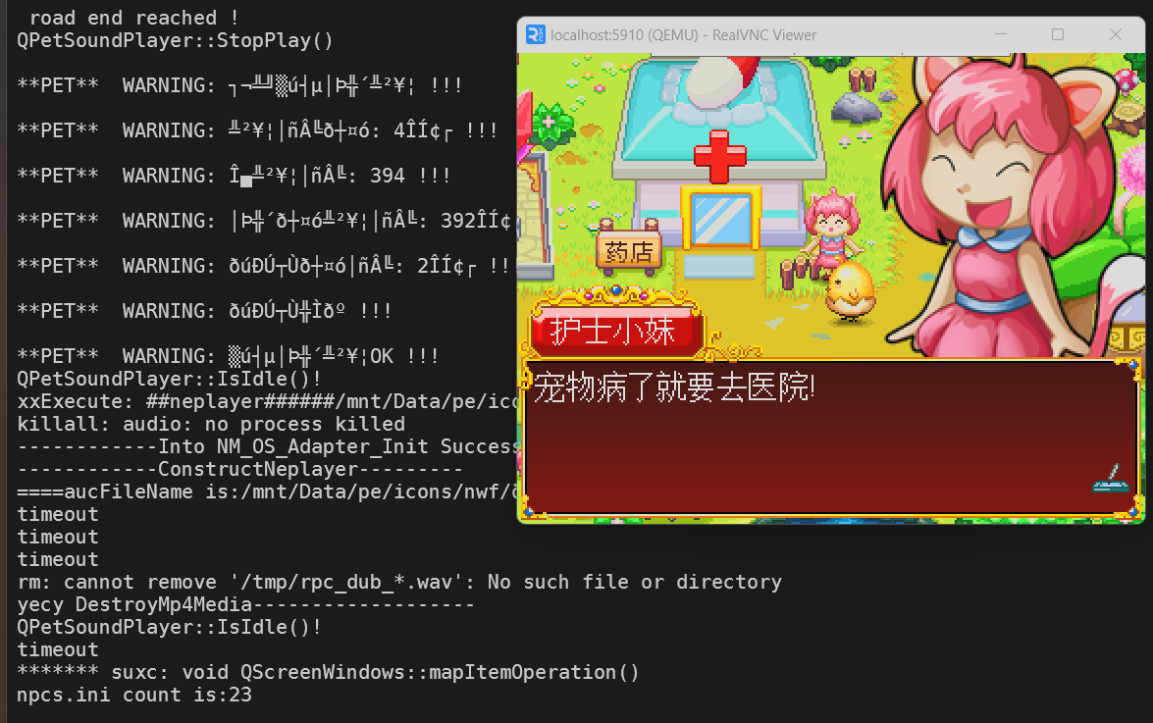The width and height of the screenshot is (1153, 723).
Task: Maximize the RealVNC Viewer window
Action: [x=1058, y=34]
